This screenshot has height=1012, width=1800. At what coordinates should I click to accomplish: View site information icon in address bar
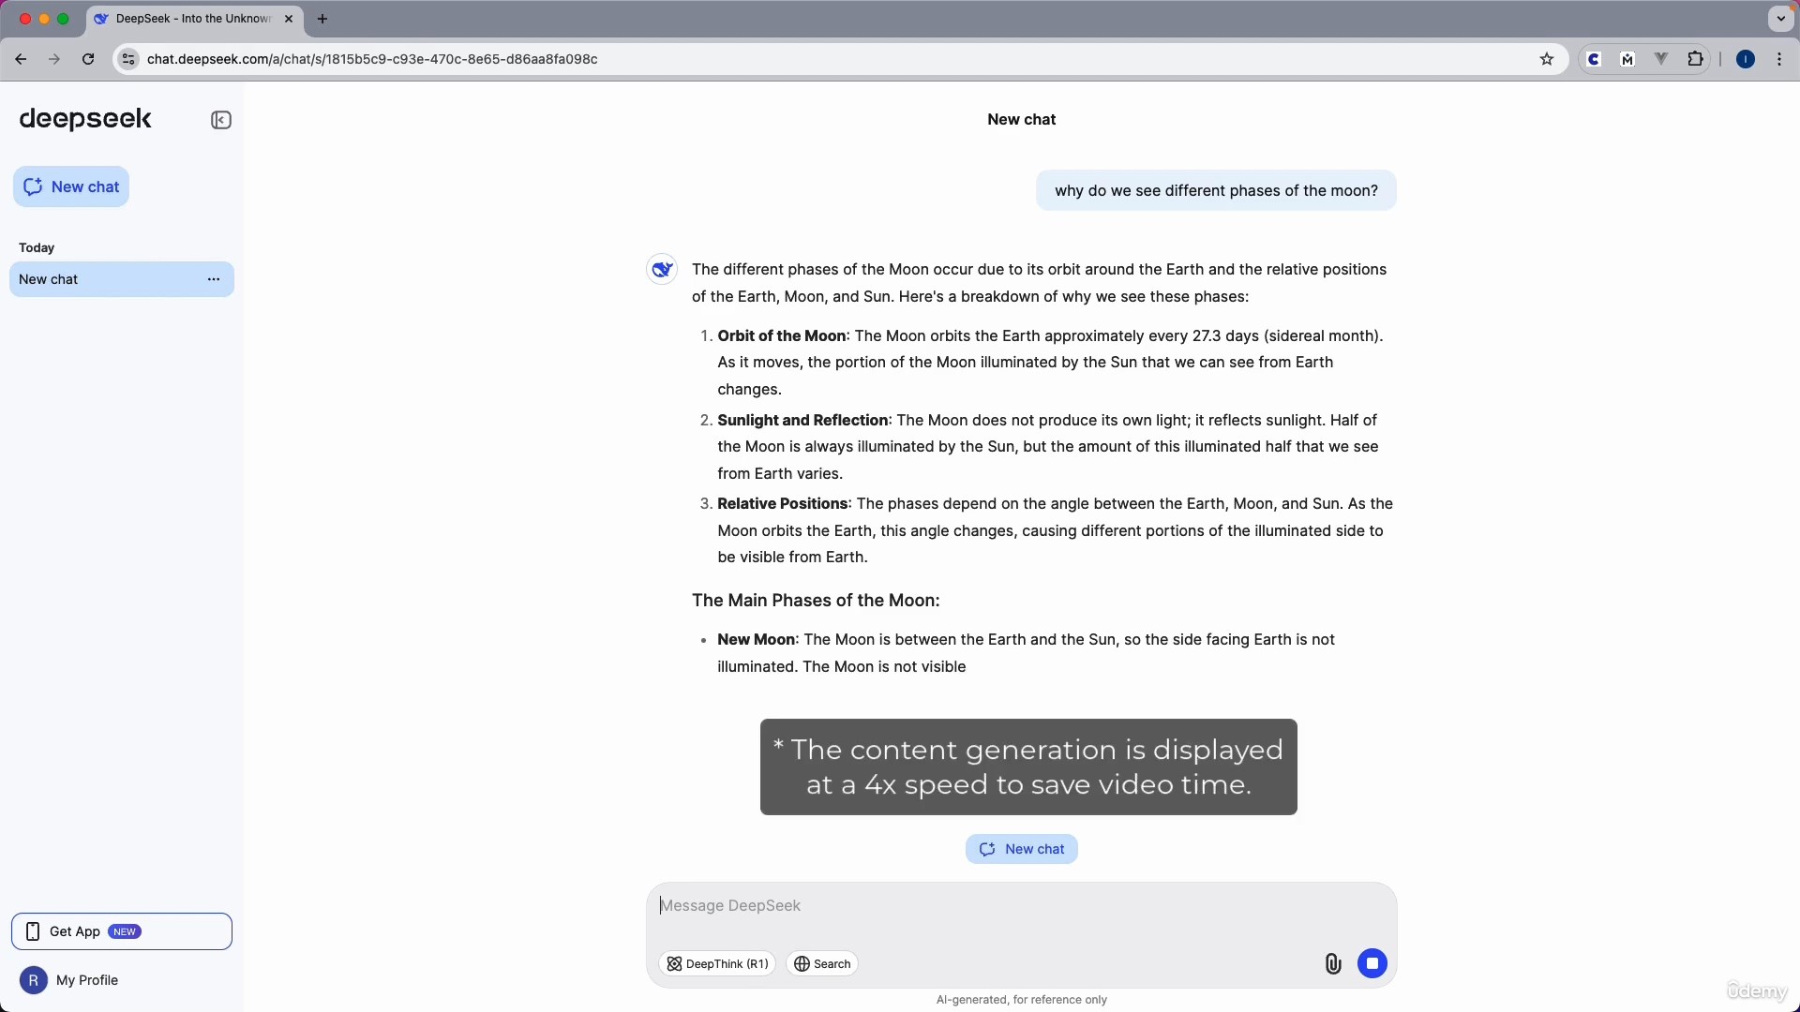coord(128,59)
